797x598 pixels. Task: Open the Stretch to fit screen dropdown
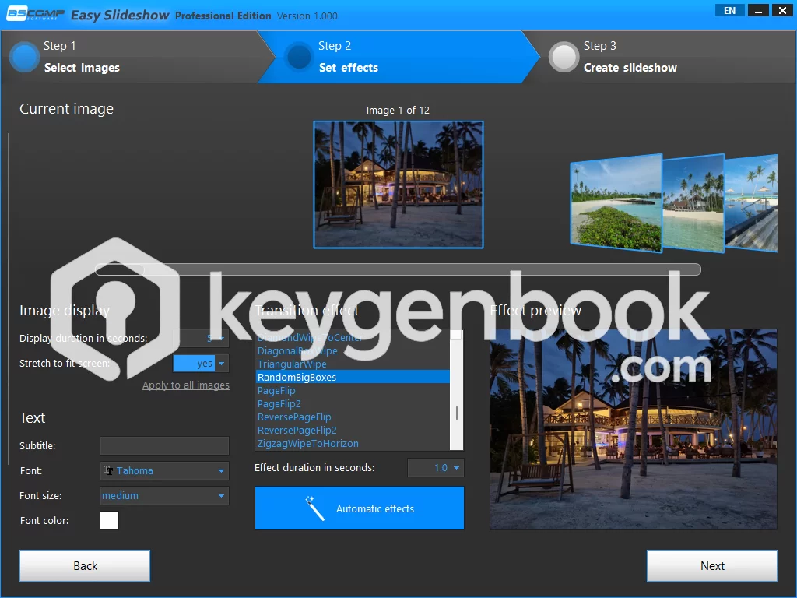coord(222,364)
